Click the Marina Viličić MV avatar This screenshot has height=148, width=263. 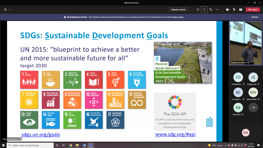coord(253,92)
